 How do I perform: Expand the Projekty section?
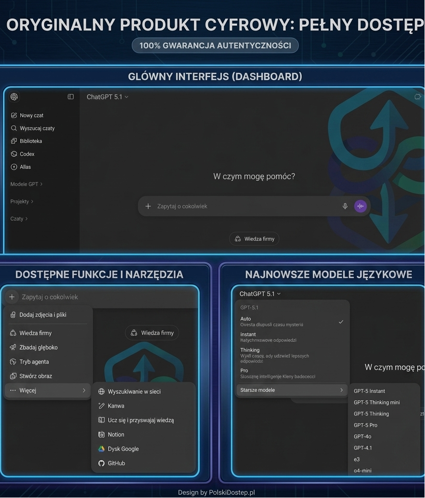[22, 201]
